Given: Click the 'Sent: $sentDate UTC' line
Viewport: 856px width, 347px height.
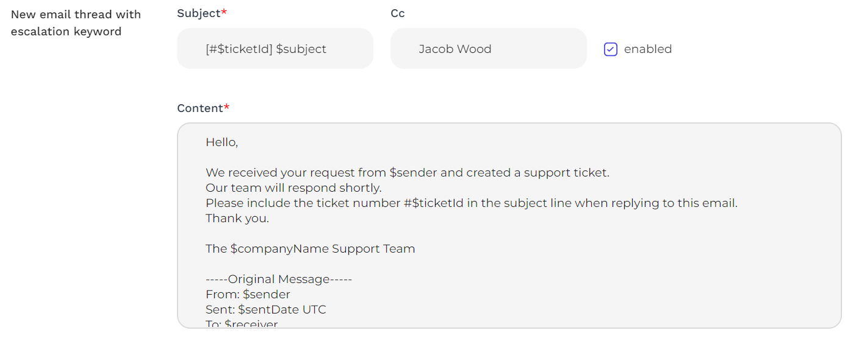Looking at the screenshot, I should tap(265, 310).
